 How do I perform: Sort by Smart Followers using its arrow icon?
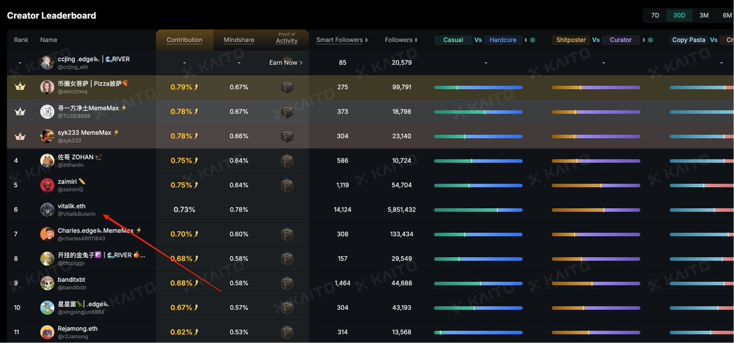coord(366,40)
